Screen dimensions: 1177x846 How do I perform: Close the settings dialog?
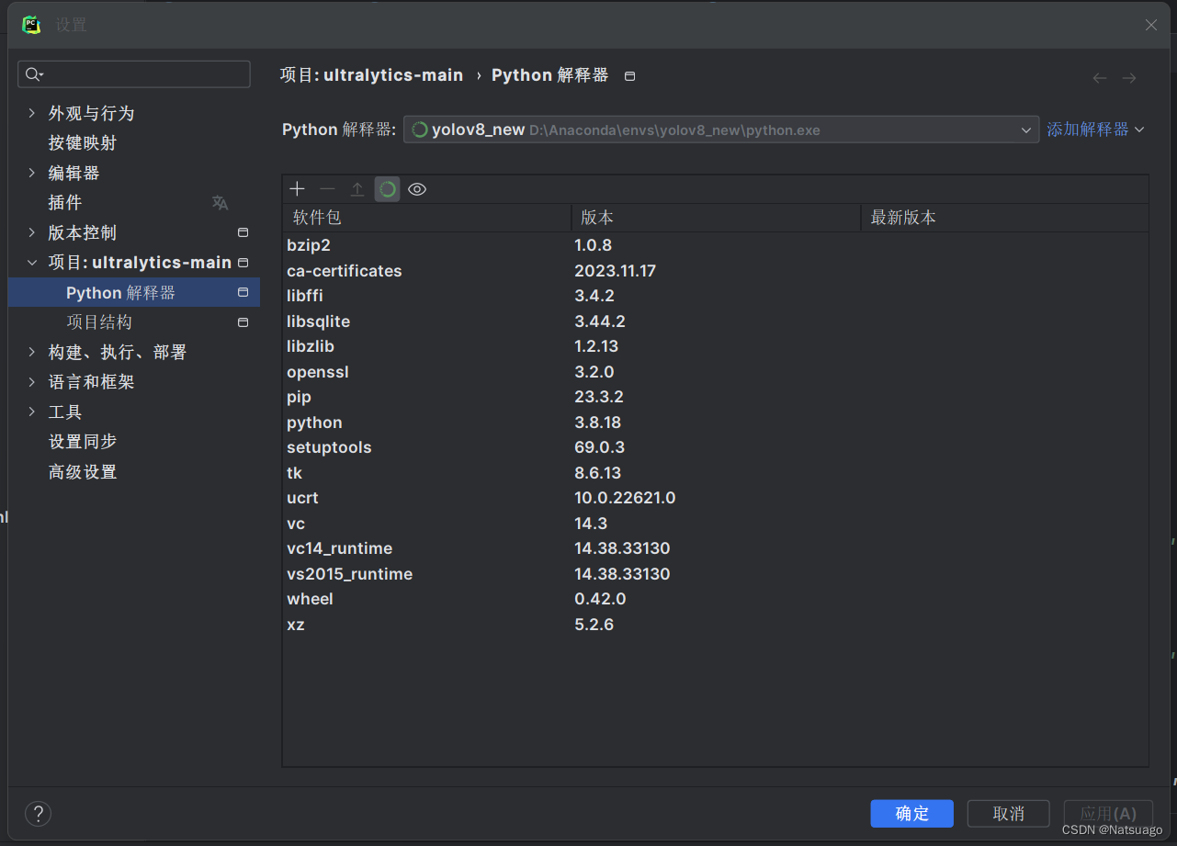1151,25
